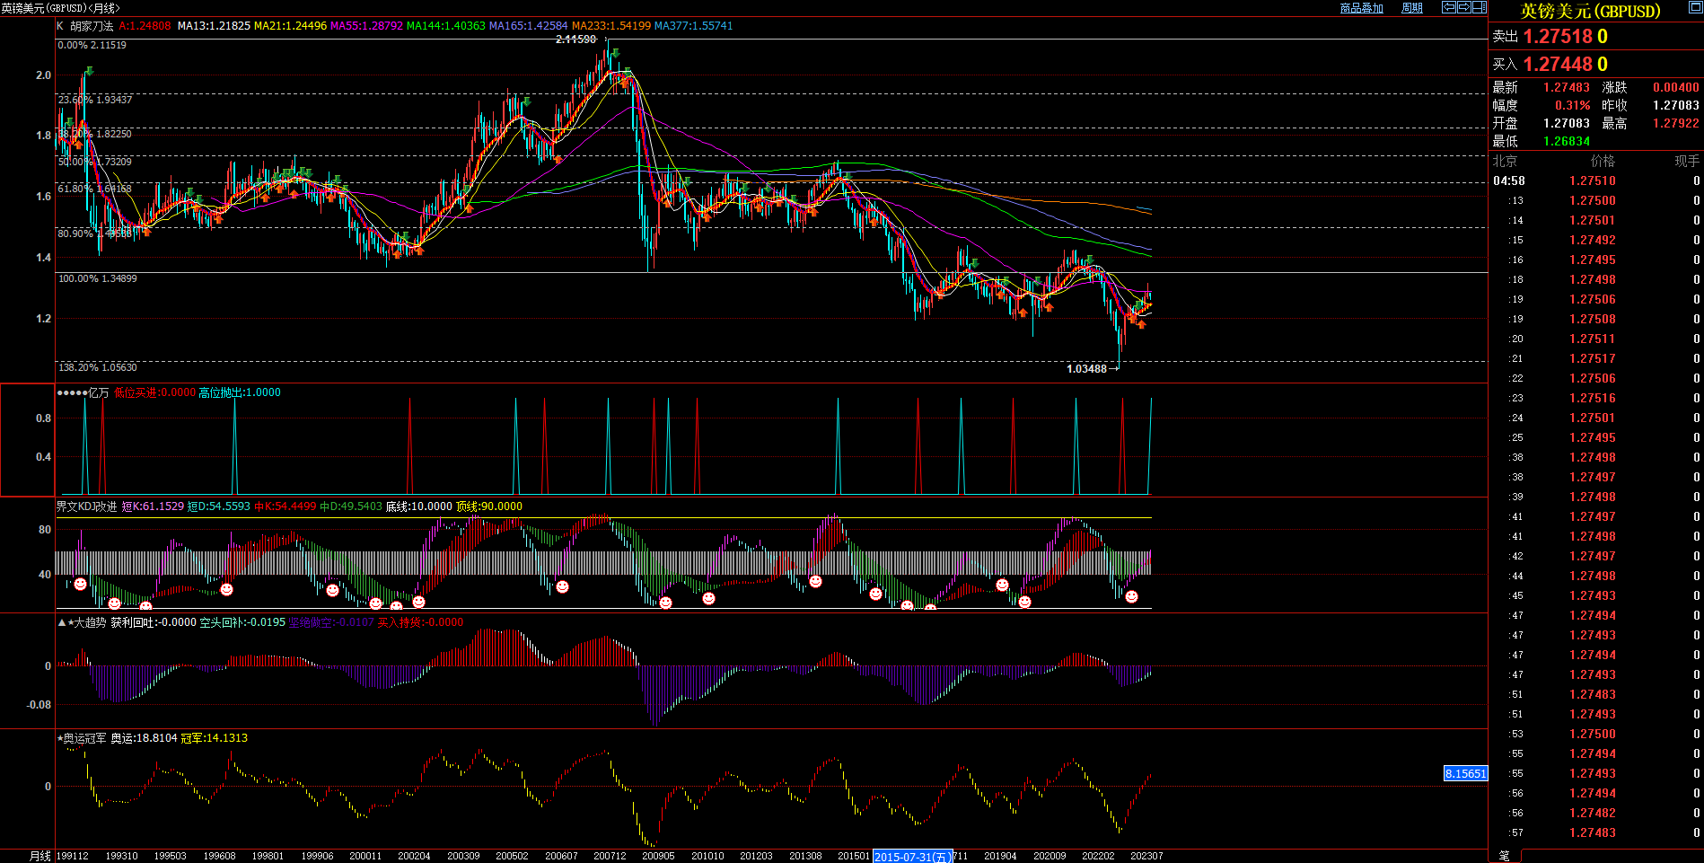The height and width of the screenshot is (863, 1704).
Task: Click the left arrow navigation icon
Action: (1448, 7)
